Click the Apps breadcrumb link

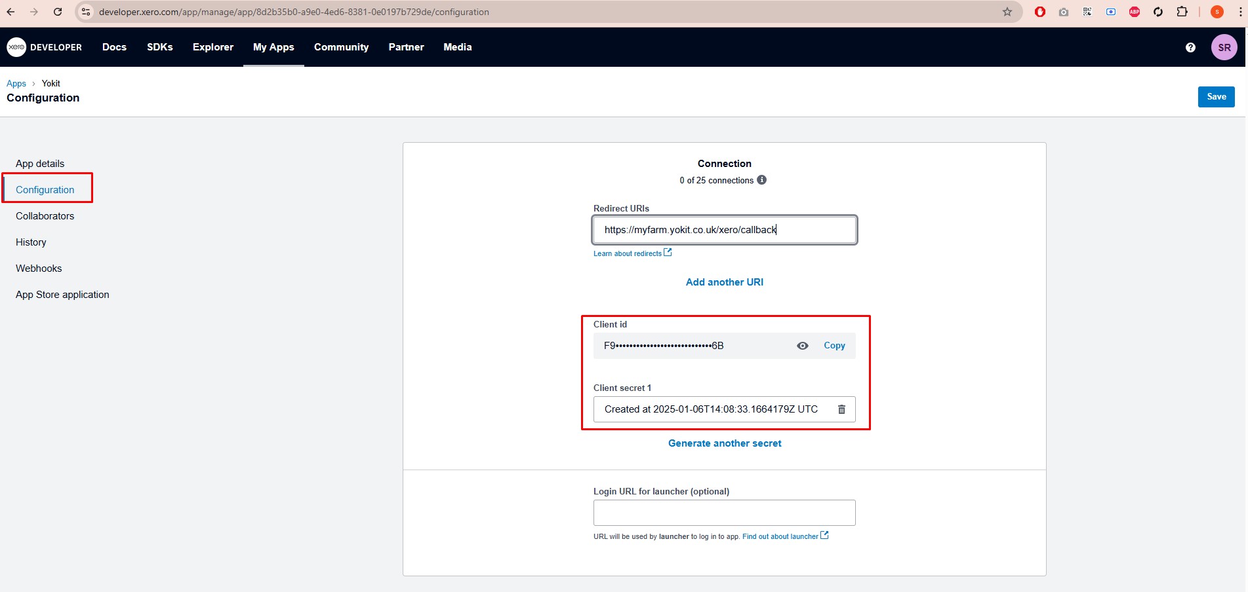point(16,83)
